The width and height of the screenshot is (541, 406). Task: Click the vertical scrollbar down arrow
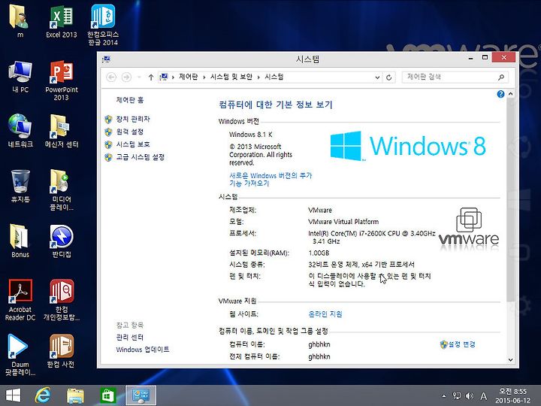click(511, 359)
